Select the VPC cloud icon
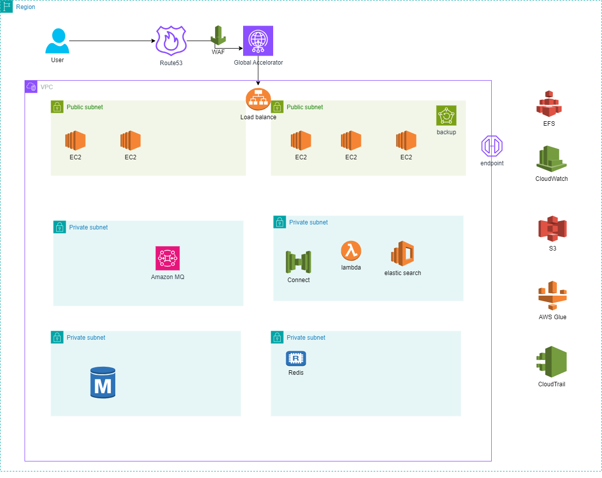The width and height of the screenshot is (602, 478). click(x=31, y=87)
